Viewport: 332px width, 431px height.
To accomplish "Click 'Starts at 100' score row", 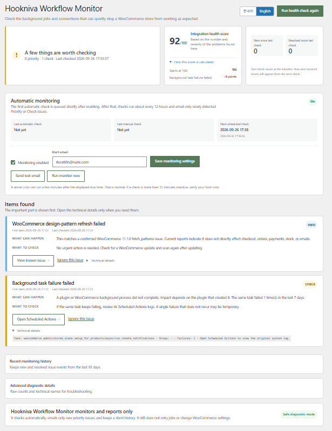I will pyautogui.click(x=203, y=70).
